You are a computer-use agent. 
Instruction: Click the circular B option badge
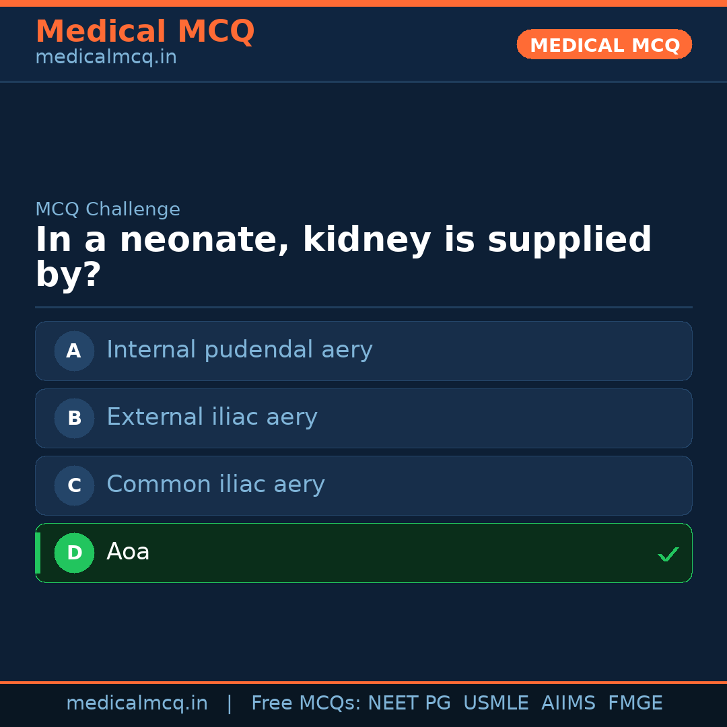click(74, 418)
